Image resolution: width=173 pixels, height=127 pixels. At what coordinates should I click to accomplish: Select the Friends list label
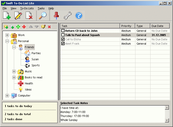point(30,47)
